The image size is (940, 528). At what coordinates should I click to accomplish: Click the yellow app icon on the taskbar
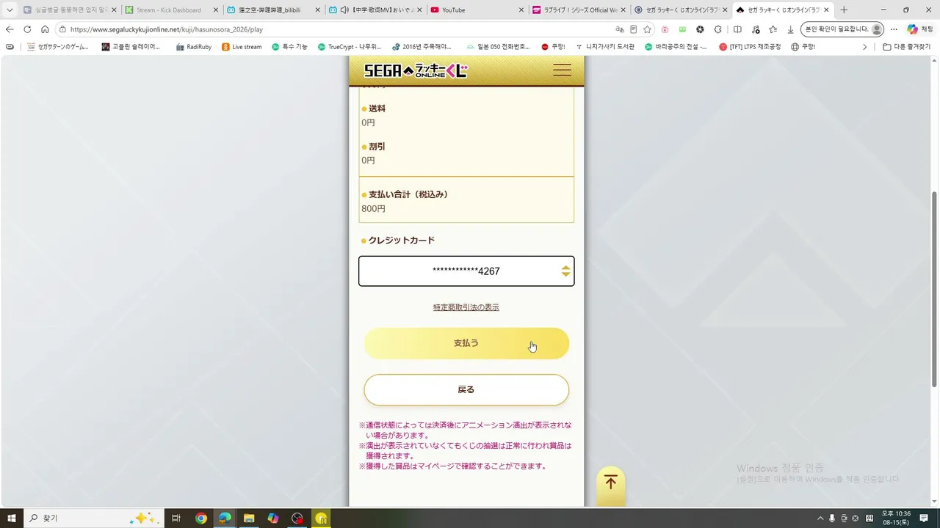(321, 518)
